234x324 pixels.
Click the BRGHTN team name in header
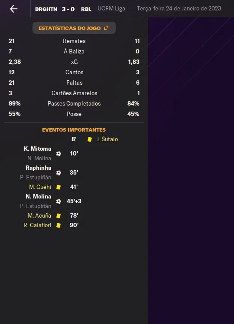pyautogui.click(x=46, y=9)
